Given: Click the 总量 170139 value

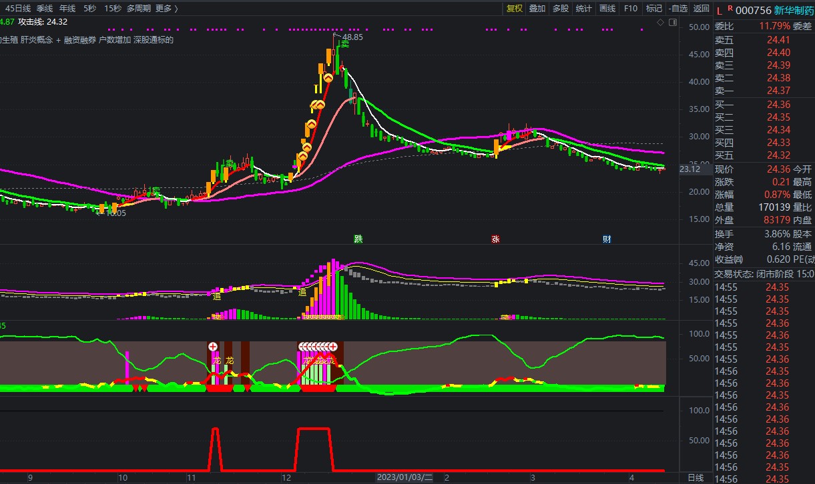Looking at the screenshot, I should pyautogui.click(x=774, y=207).
